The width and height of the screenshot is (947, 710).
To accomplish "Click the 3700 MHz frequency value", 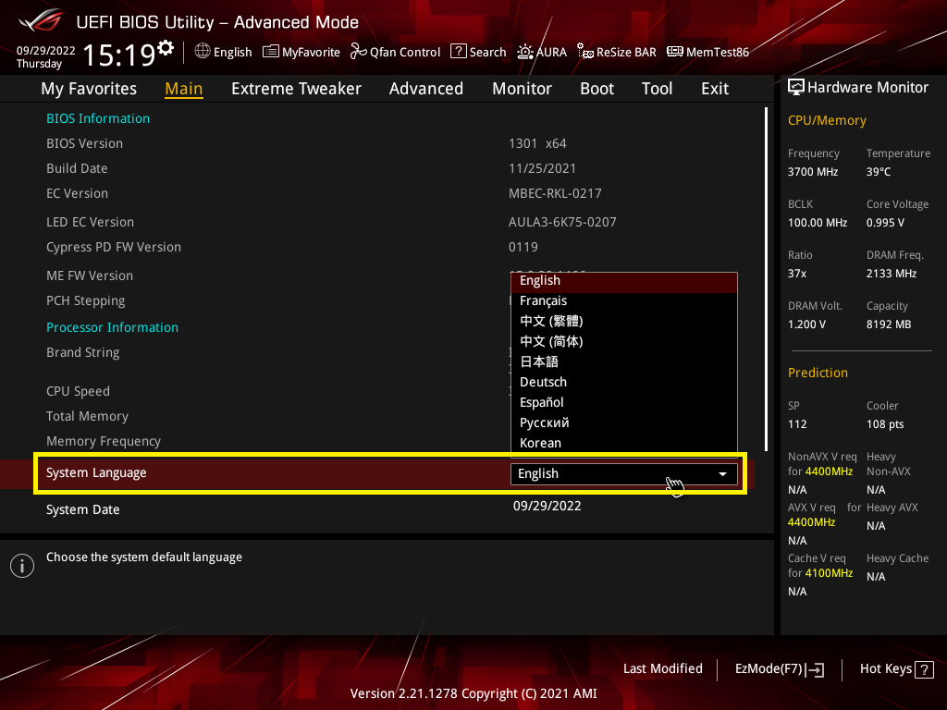I will click(812, 172).
